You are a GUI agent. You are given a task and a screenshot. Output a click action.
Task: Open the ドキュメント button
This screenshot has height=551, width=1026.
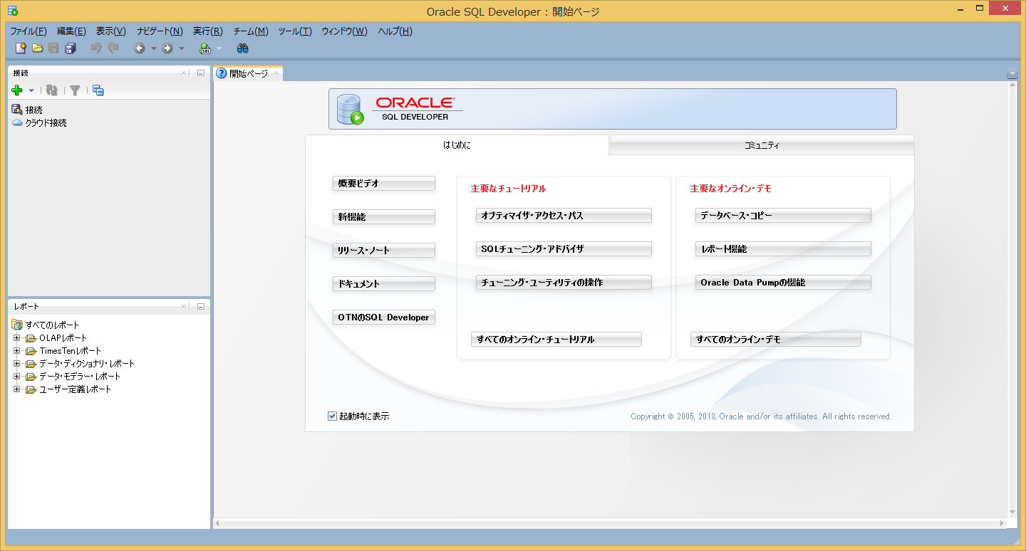click(383, 284)
